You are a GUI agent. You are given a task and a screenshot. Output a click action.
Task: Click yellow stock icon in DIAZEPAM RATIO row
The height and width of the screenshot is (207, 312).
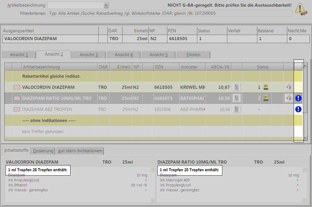coord(266,98)
